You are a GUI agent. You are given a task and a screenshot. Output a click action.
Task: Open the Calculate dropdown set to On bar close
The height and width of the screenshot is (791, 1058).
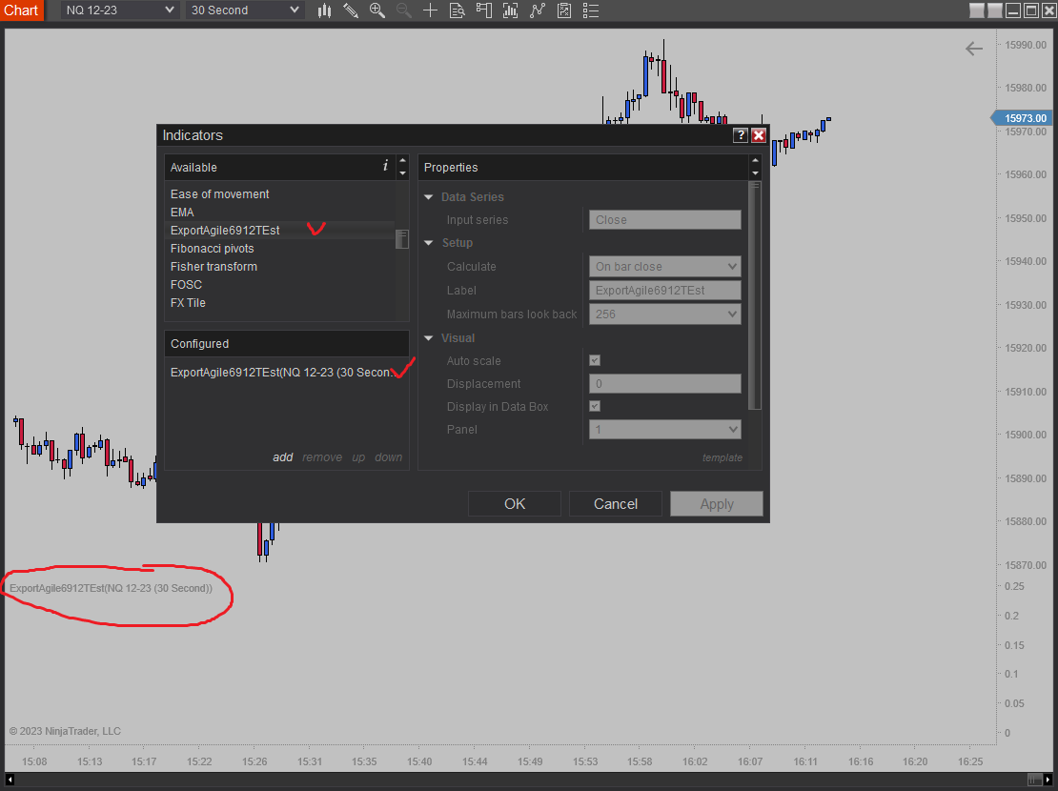click(x=664, y=267)
